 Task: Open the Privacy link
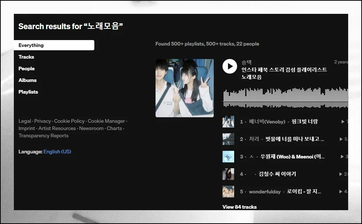(43, 121)
